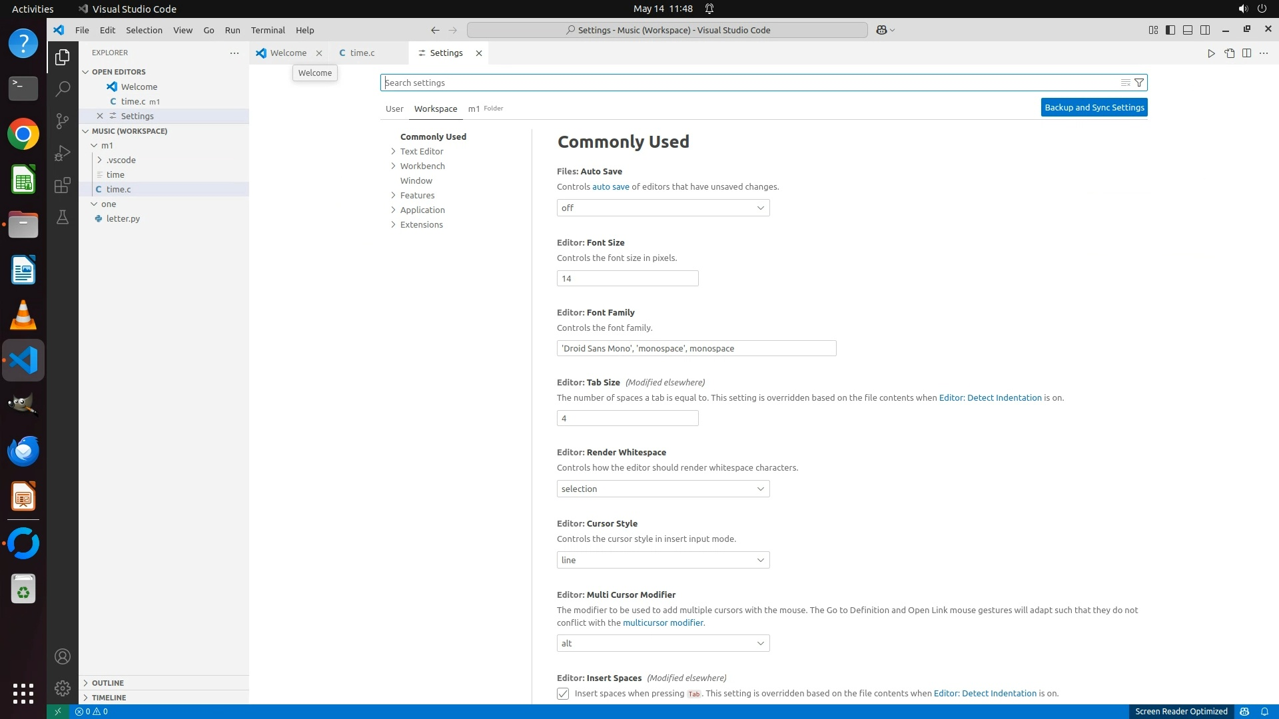1279x719 pixels.
Task: Open letter.py in the explorer
Action: (123, 218)
